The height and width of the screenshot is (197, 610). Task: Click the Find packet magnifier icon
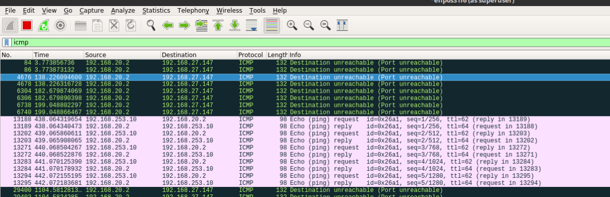150,25
